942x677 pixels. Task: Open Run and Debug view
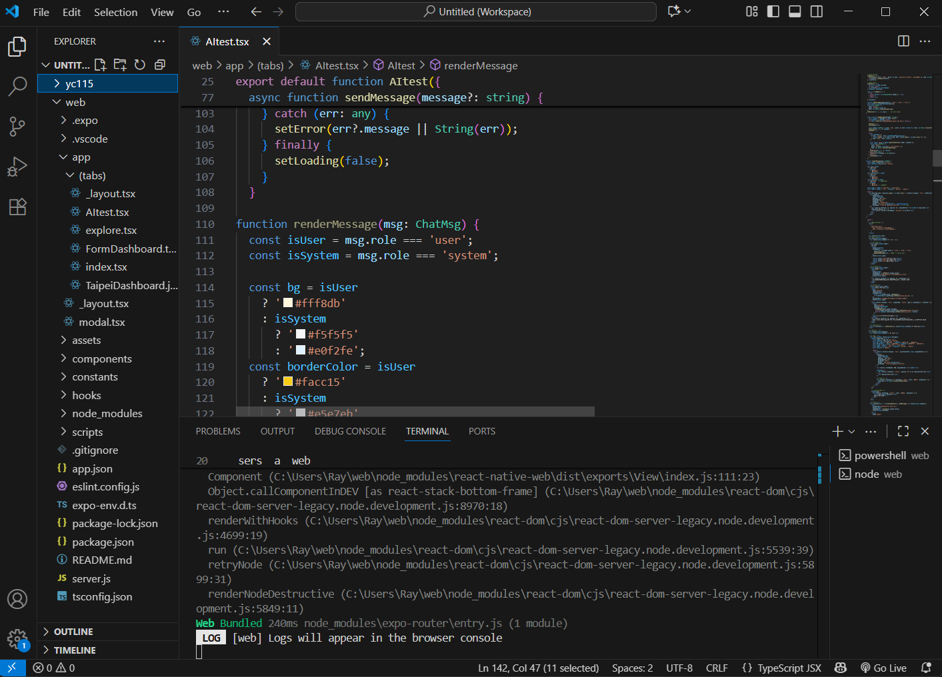coord(17,167)
